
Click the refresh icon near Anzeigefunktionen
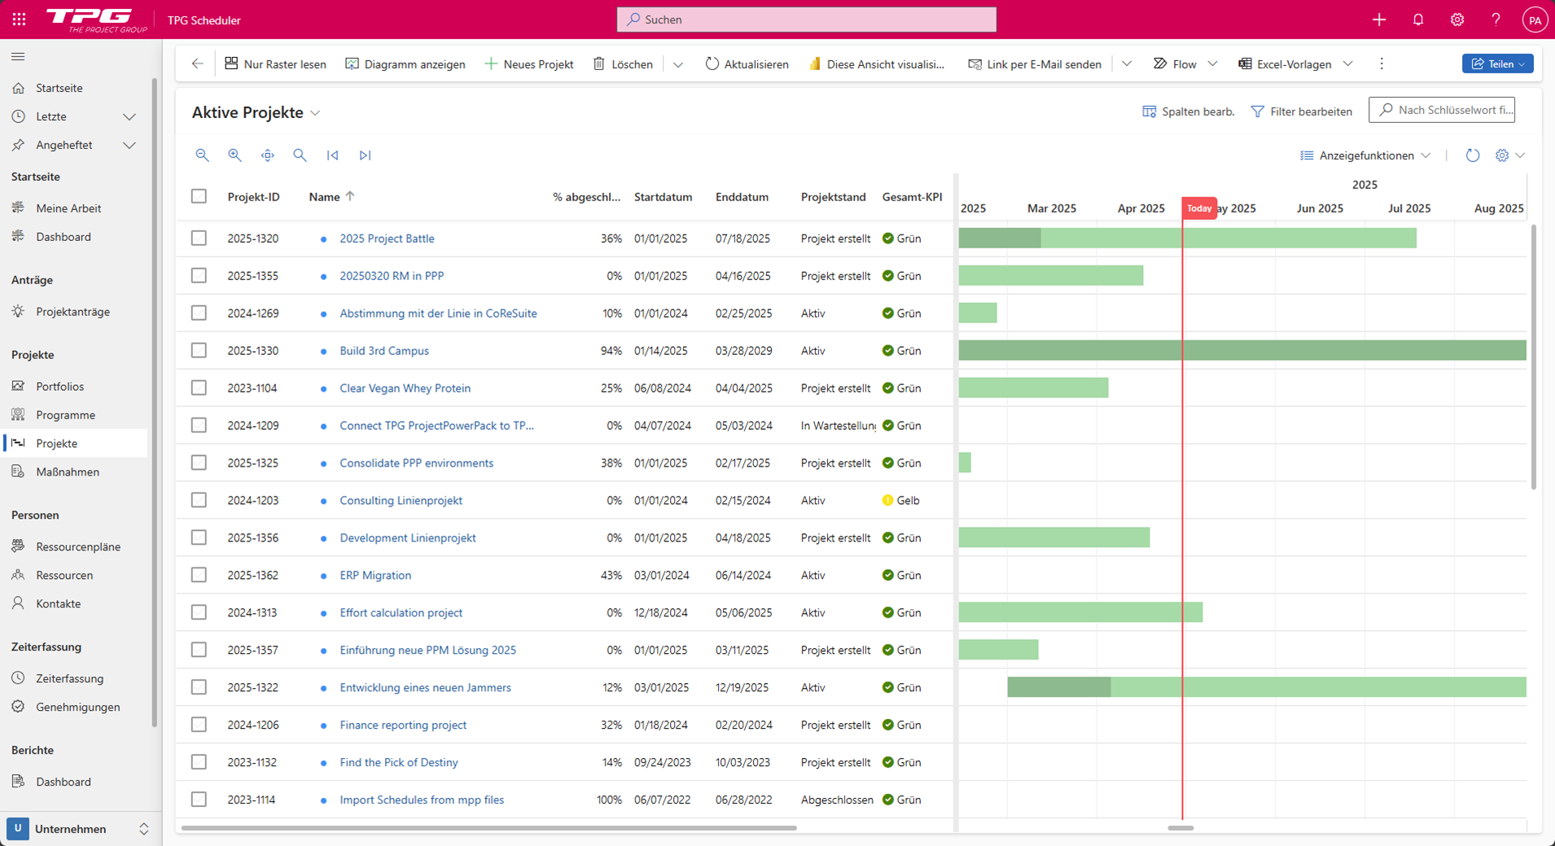click(x=1472, y=156)
